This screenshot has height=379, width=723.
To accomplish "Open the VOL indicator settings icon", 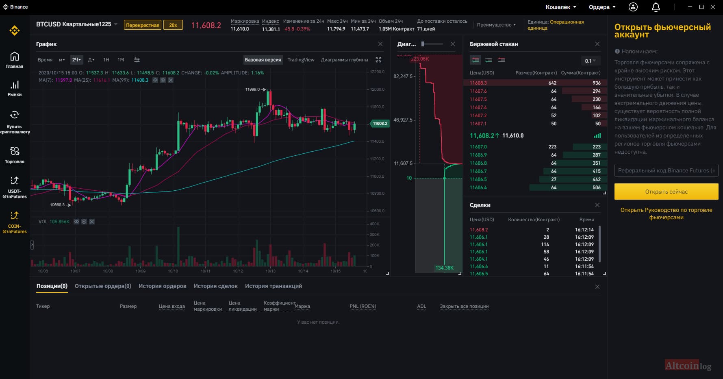I will 84,222.
